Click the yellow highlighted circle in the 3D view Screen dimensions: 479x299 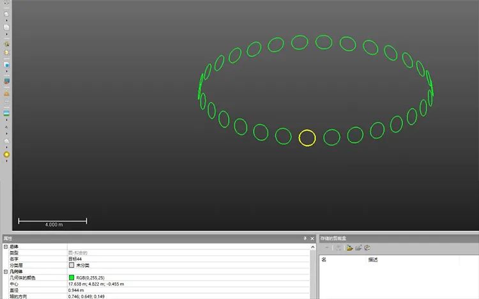[307, 138]
